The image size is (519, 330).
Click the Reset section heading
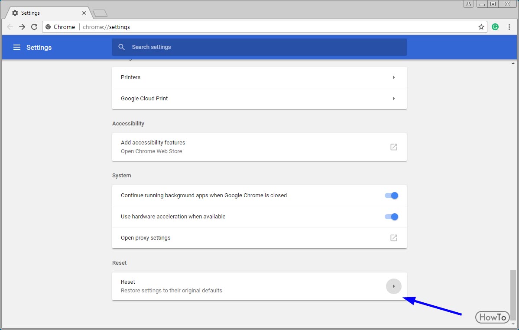(119, 263)
